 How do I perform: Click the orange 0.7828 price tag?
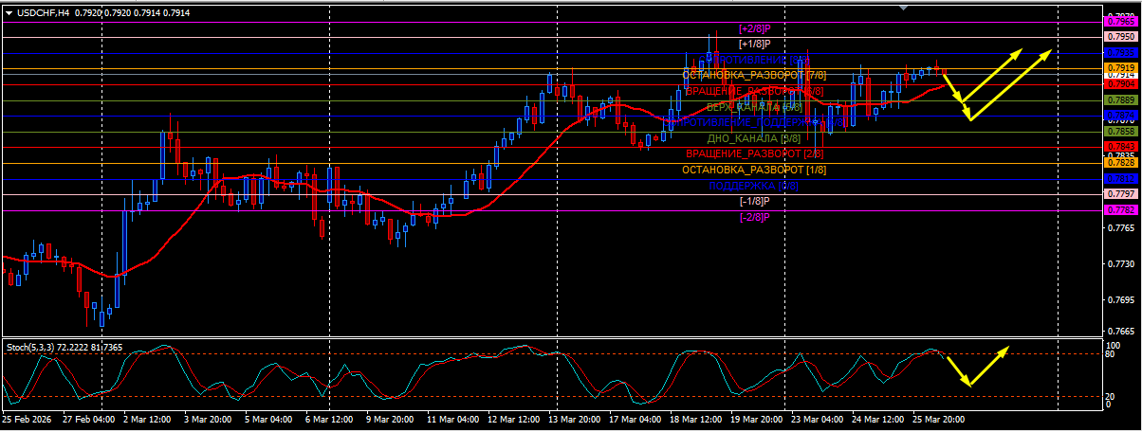tap(1120, 163)
